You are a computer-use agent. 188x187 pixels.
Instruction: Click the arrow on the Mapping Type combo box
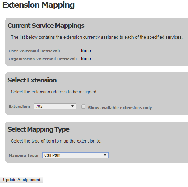(105, 155)
